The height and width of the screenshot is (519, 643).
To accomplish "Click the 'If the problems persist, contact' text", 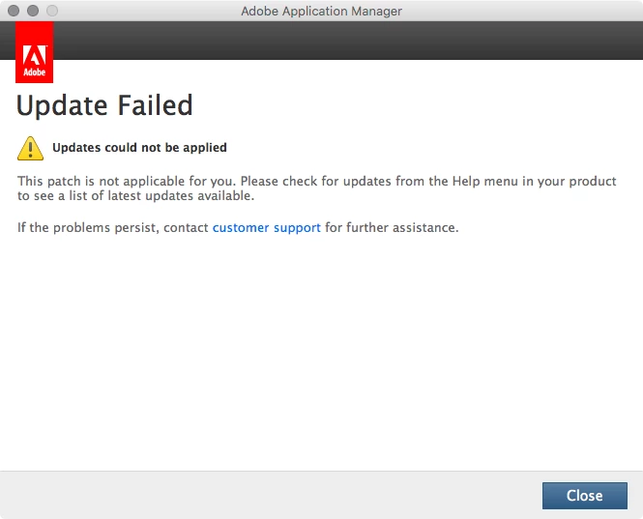I will click(x=113, y=228).
